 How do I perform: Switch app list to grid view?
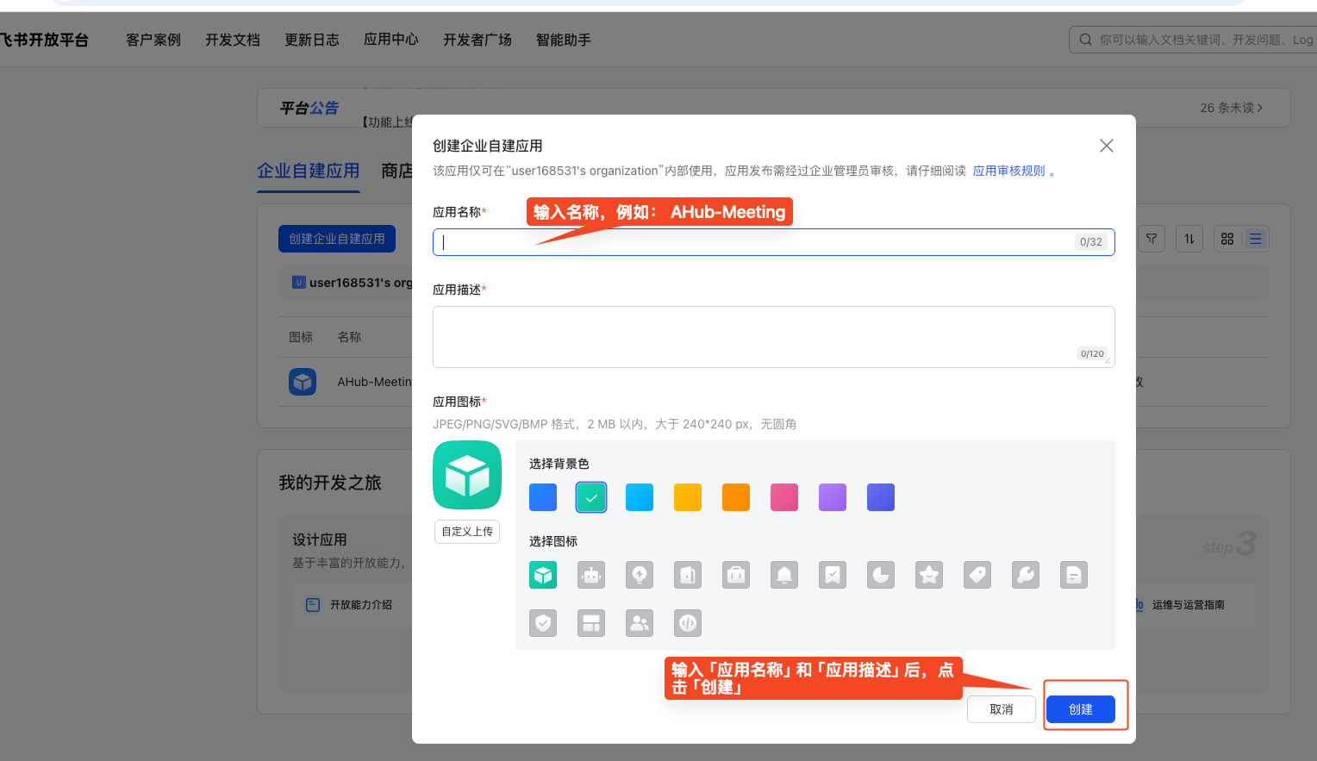click(x=1227, y=239)
